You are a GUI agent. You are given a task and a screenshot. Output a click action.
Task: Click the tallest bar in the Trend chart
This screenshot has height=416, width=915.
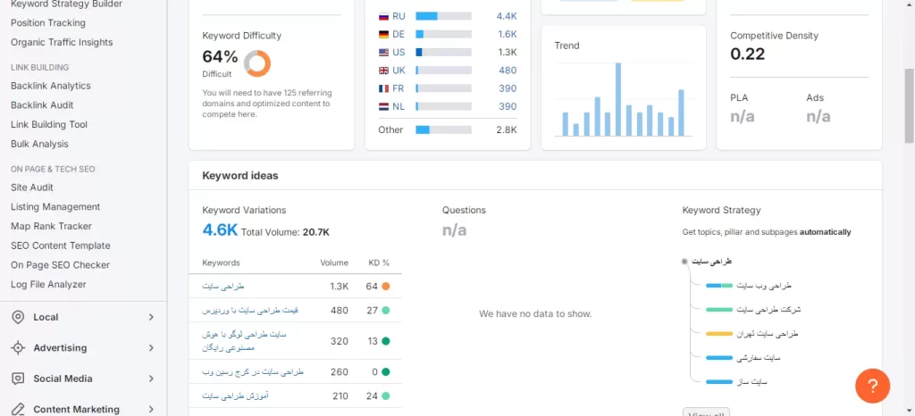pyautogui.click(x=617, y=99)
